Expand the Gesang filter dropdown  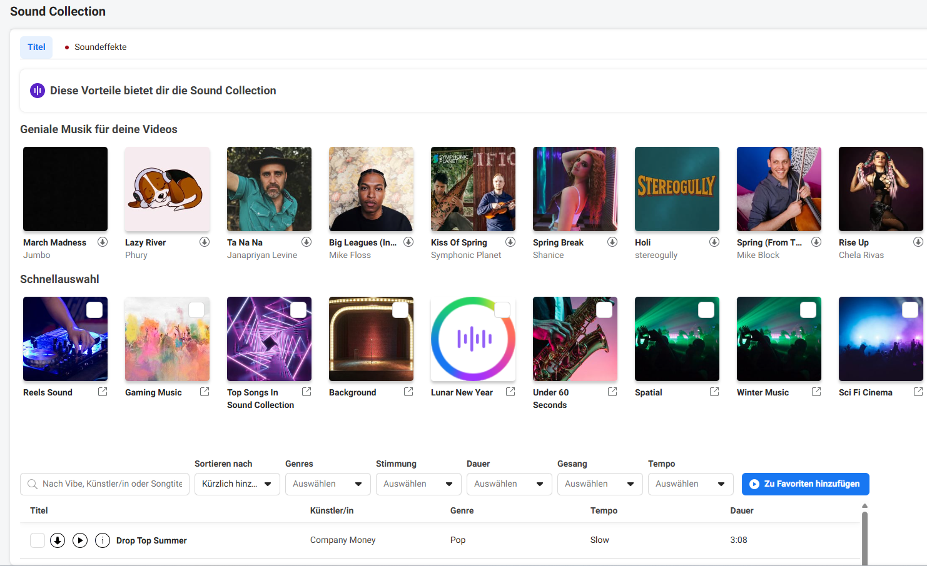600,484
